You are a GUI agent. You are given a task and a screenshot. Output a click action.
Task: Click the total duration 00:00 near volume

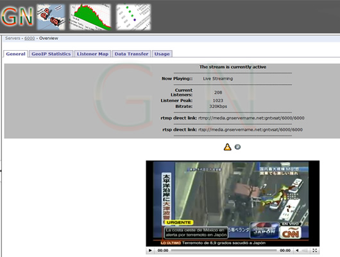(x=285, y=251)
